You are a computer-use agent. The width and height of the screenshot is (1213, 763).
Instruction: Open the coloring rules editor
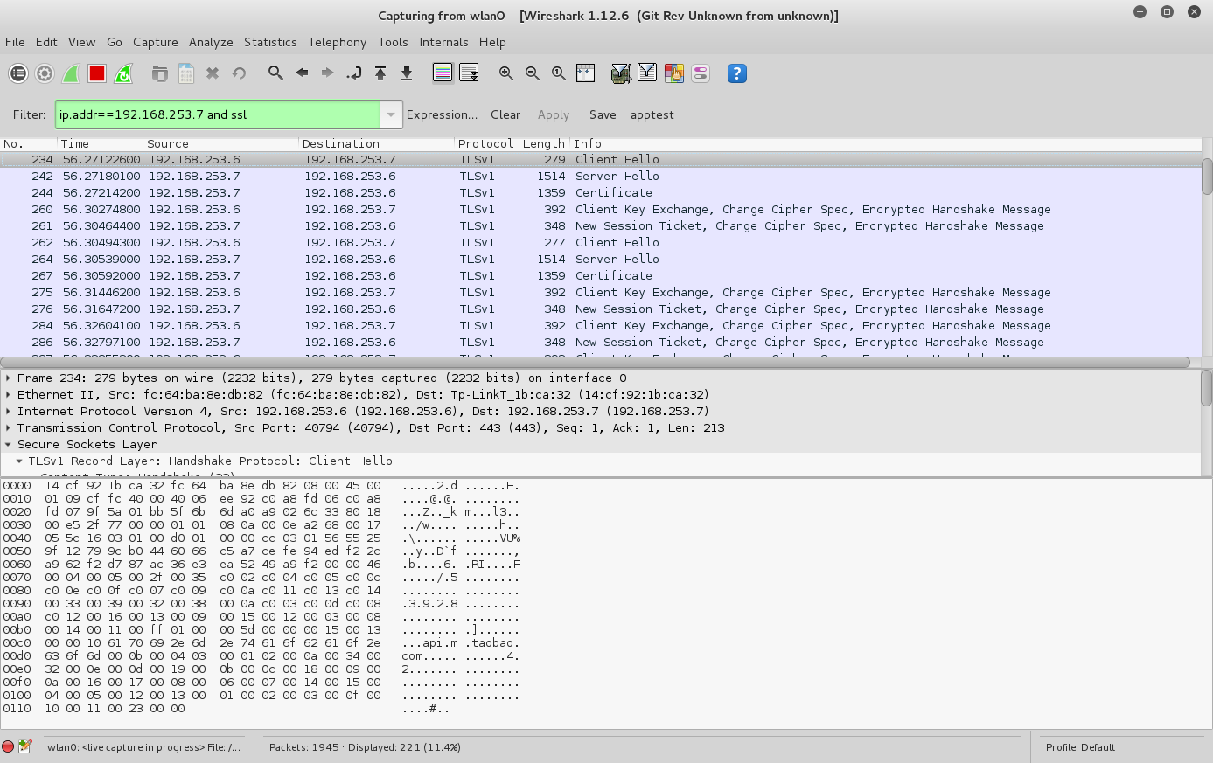point(674,73)
